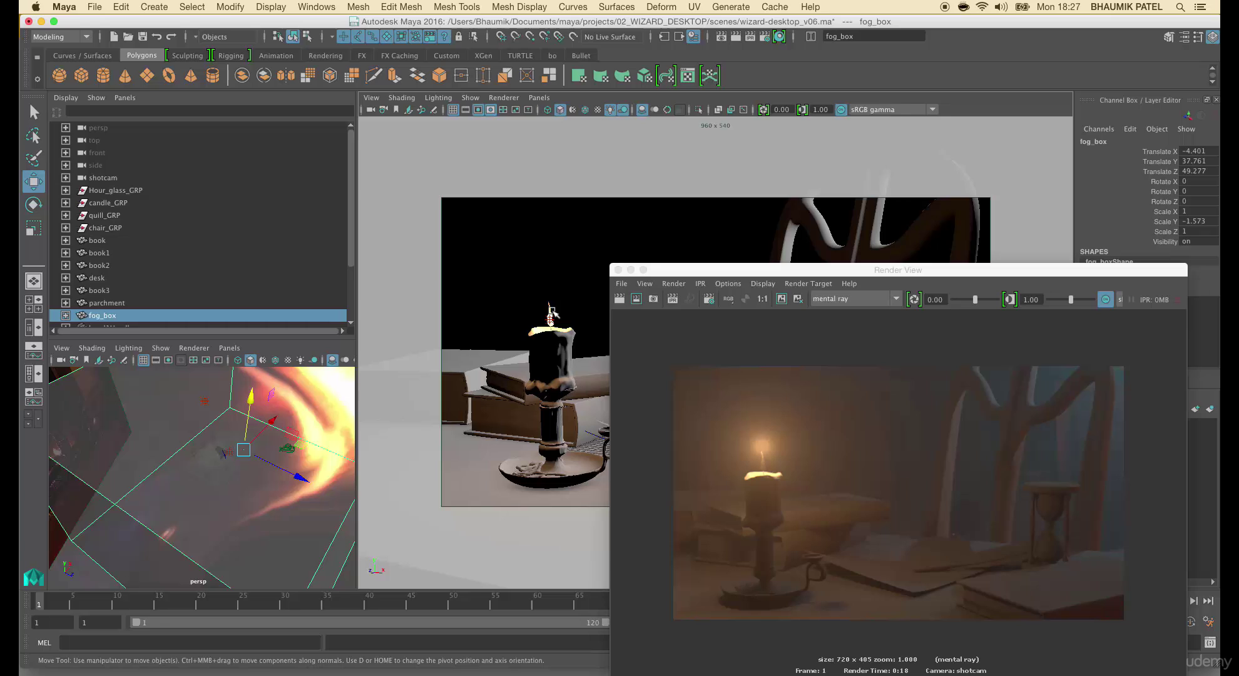
Task: Activate the Lasso select tool
Action: 34,135
